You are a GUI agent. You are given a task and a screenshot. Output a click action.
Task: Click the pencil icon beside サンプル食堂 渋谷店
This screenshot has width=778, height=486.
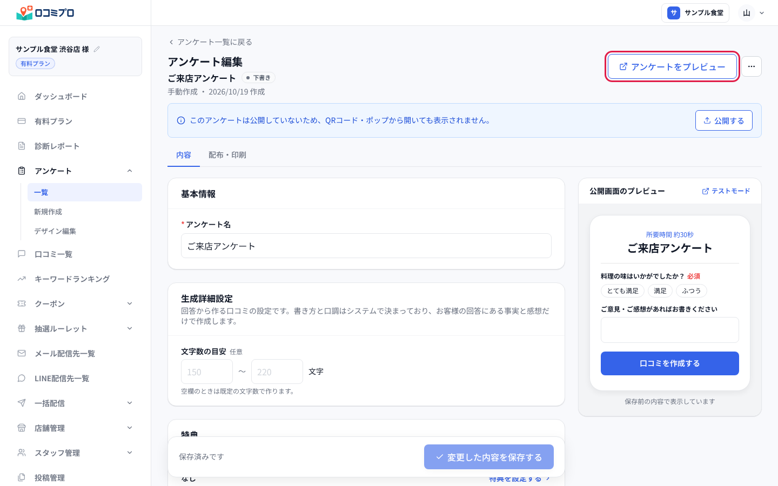point(97,49)
